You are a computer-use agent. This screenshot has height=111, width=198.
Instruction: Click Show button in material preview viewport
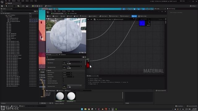62,19
